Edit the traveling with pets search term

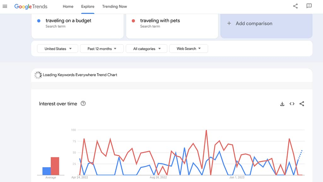pos(172,23)
